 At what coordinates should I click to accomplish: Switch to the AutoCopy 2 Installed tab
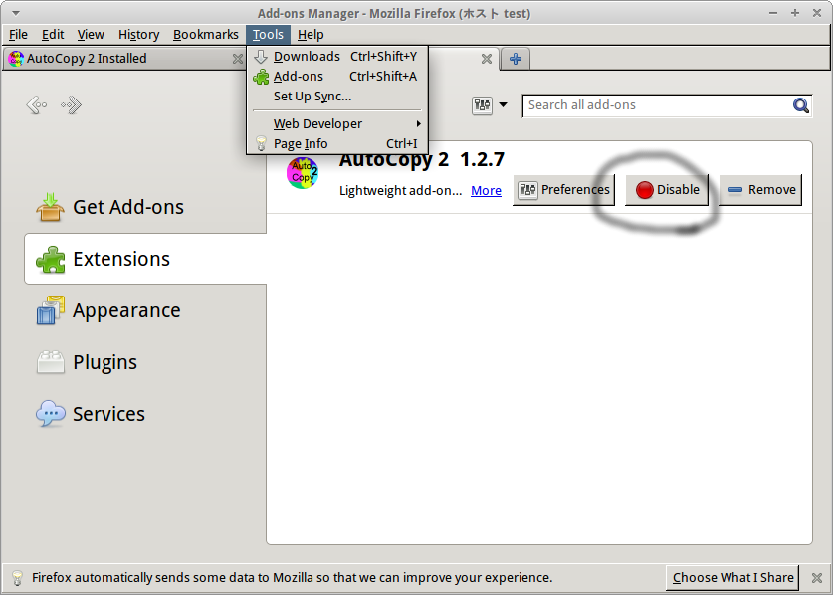[x=124, y=59]
